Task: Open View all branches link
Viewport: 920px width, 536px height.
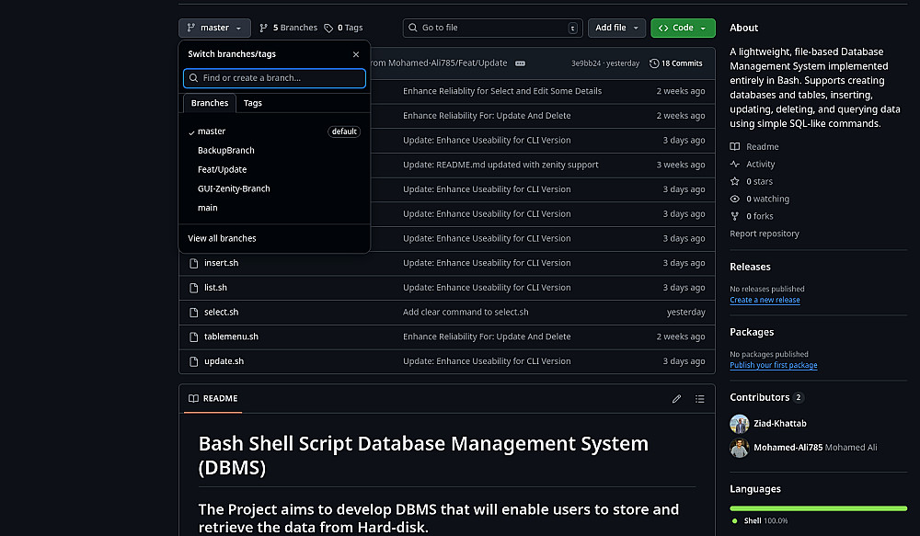Action: point(222,238)
